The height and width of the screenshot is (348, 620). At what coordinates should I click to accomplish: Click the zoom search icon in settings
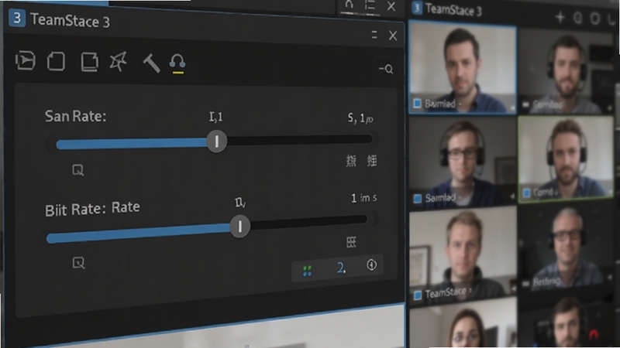[386, 69]
